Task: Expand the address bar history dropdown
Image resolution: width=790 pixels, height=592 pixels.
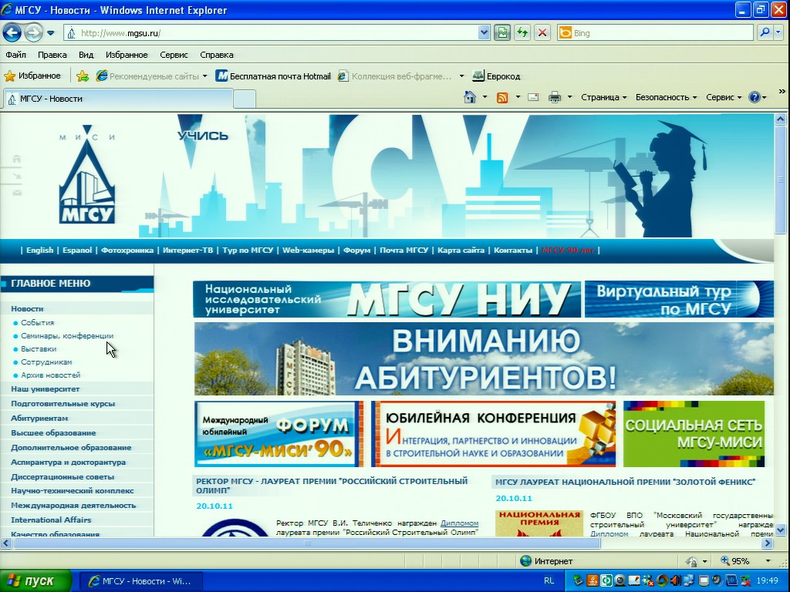Action: 484,33
